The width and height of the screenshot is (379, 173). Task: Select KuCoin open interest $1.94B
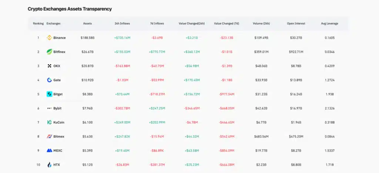click(x=296, y=122)
